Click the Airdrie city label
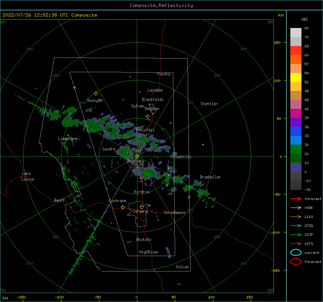 (x=141, y=192)
